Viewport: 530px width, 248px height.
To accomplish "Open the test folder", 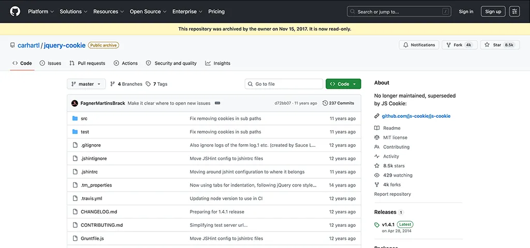I will [85, 132].
